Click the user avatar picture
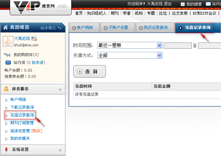Viewport: 221px width, 156px height. coord(8,41)
